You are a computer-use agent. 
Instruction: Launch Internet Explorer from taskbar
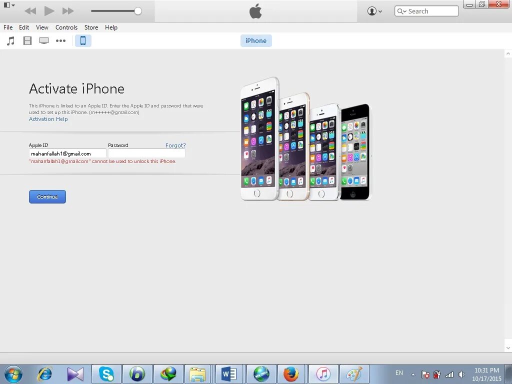pyautogui.click(x=44, y=374)
